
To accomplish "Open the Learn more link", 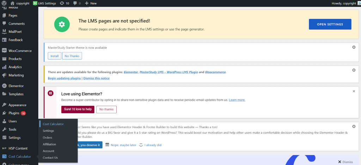I will (237, 100).
